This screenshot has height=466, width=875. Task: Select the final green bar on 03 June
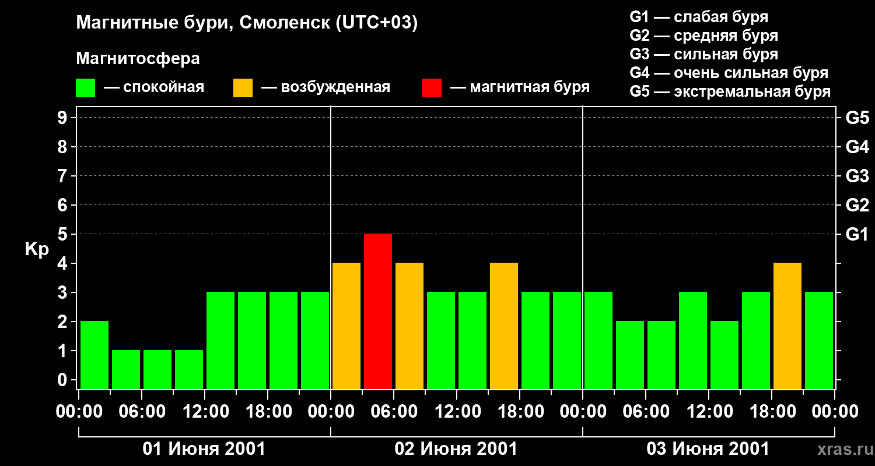tap(819, 340)
